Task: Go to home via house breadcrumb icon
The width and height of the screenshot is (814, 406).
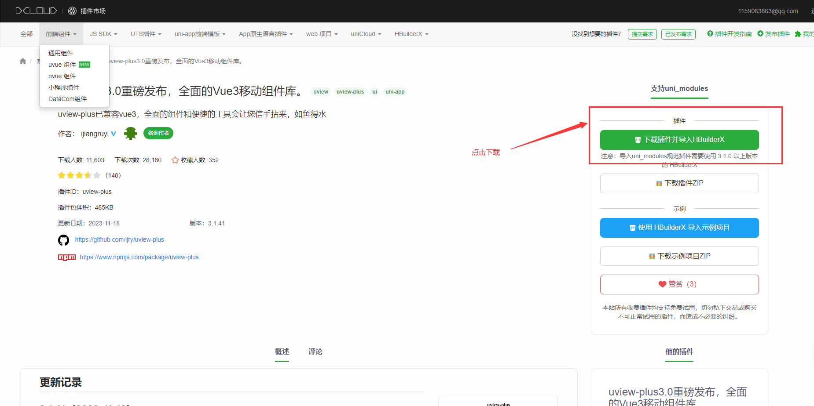Action: click(23, 61)
